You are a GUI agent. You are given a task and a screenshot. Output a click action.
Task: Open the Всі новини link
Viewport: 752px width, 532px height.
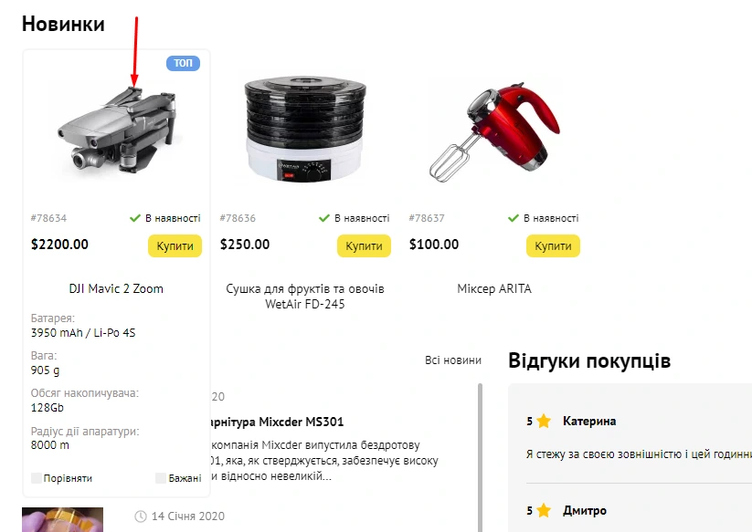tap(453, 360)
